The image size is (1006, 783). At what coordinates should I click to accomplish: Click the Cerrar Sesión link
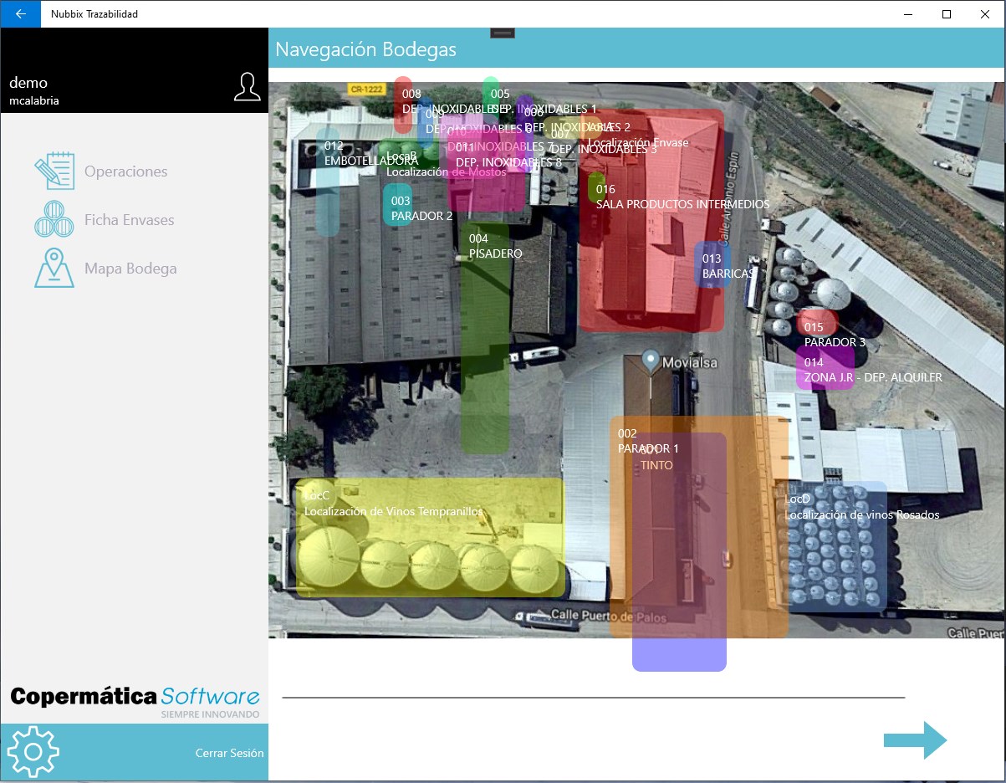[x=229, y=753]
